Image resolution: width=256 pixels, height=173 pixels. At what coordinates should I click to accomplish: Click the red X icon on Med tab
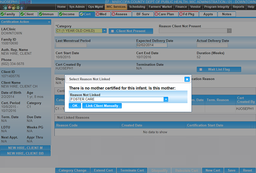coord(98,14)
